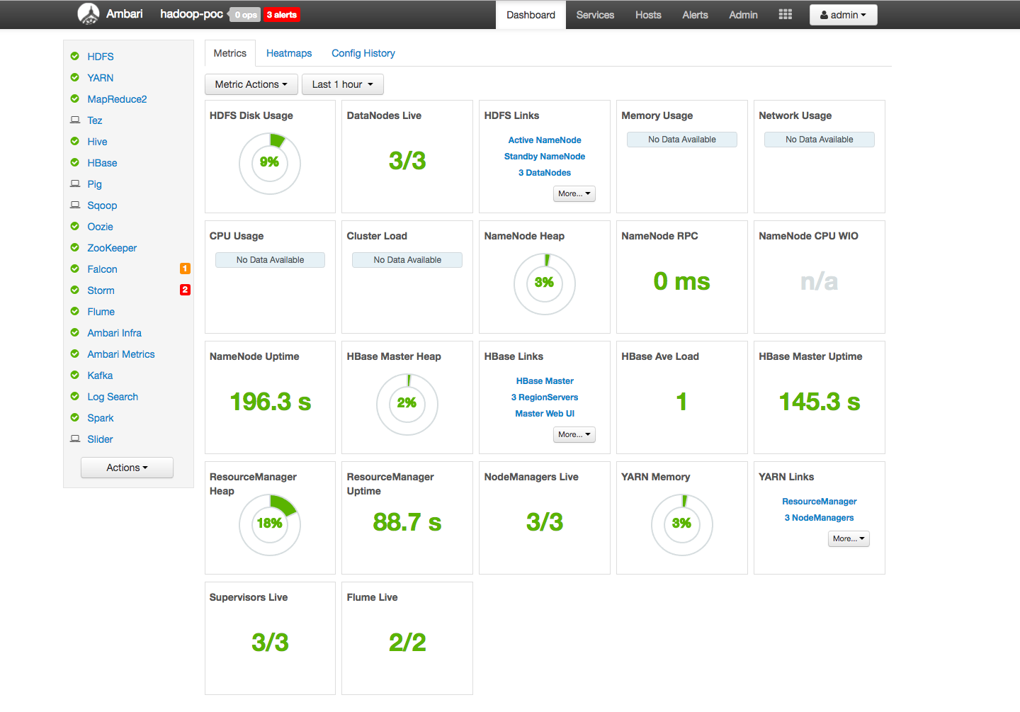This screenshot has height=712, width=1020.
Task: Click the 0 ops indicator near cluster name
Action: pyautogui.click(x=245, y=14)
